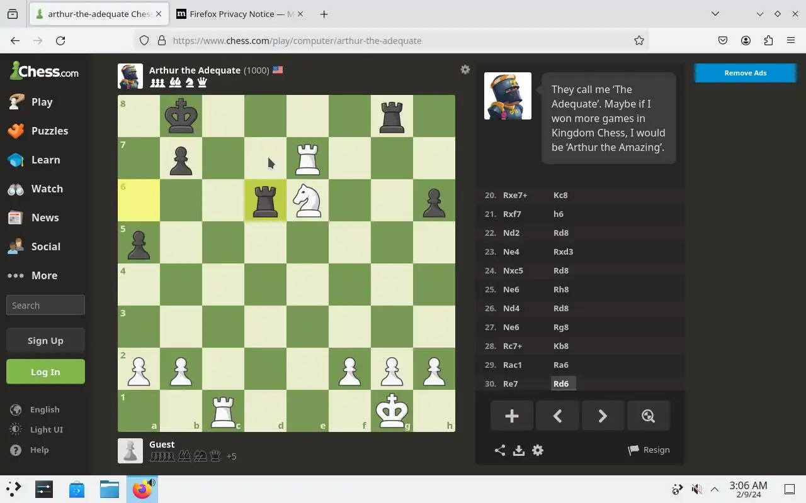Click the sidebar Search field
Screen dimensions: 806x503
coord(45,305)
